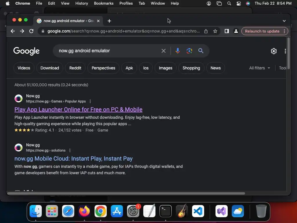Image resolution: width=297 pixels, height=223 pixels.
Task: Click the https://now.gg › solutions URL
Action: [46, 150]
